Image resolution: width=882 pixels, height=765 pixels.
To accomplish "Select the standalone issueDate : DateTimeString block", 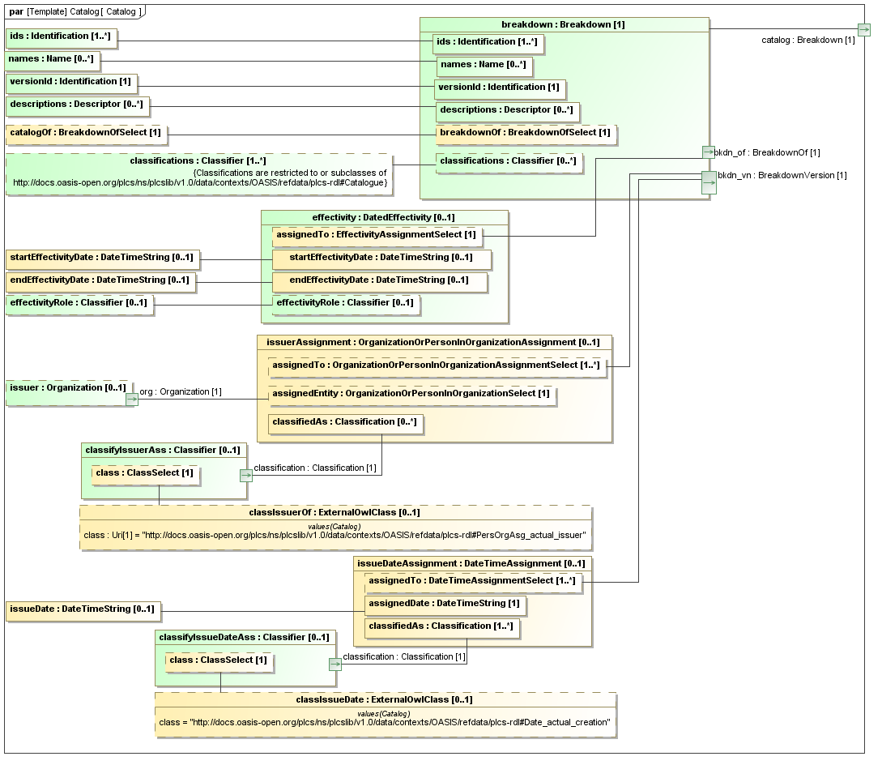I will point(81,609).
